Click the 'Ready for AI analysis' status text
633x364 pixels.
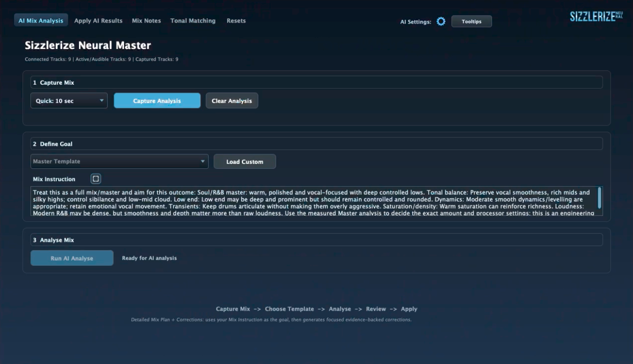point(149,258)
